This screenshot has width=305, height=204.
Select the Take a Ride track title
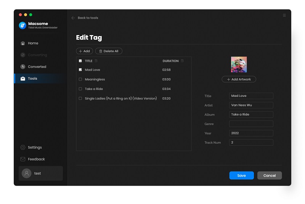(94, 89)
